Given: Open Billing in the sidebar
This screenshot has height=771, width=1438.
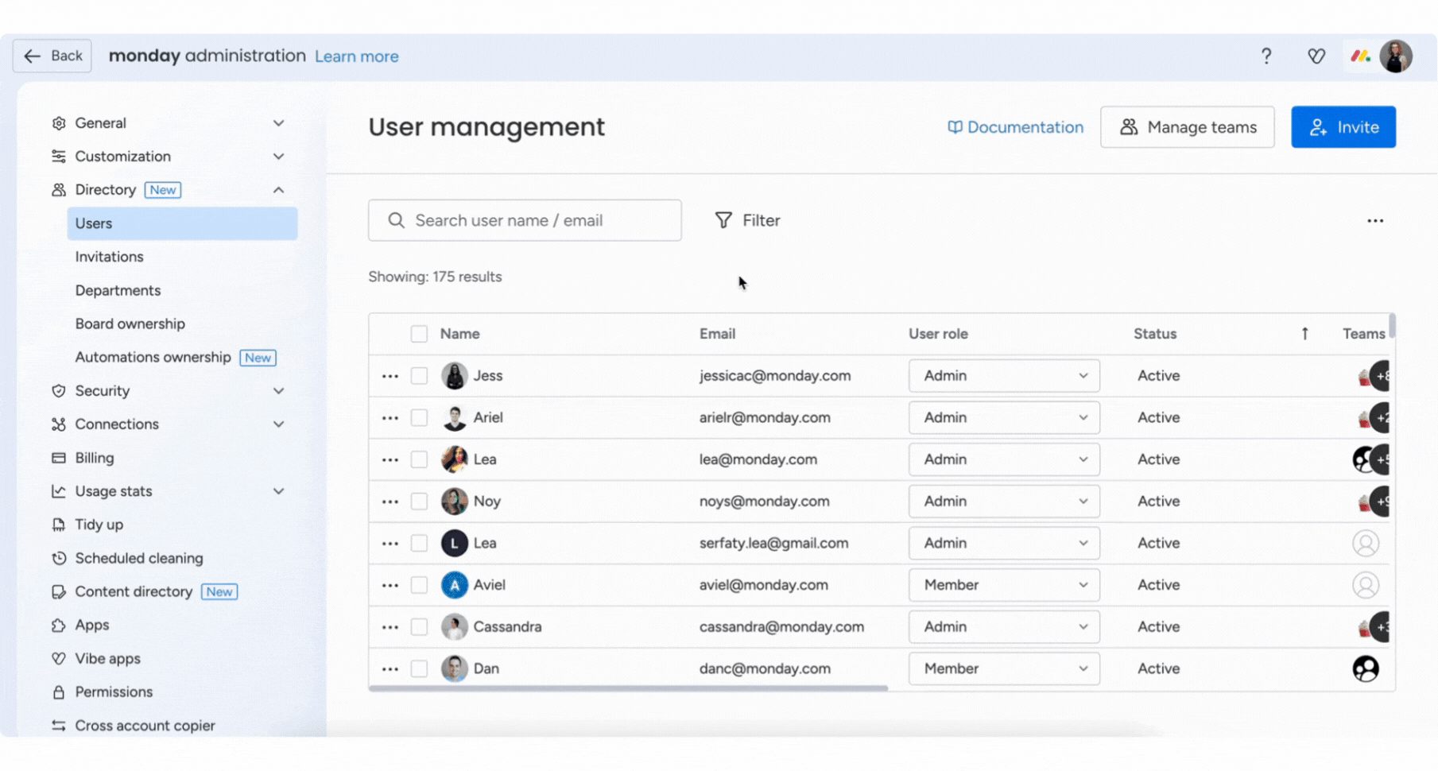Looking at the screenshot, I should (94, 458).
